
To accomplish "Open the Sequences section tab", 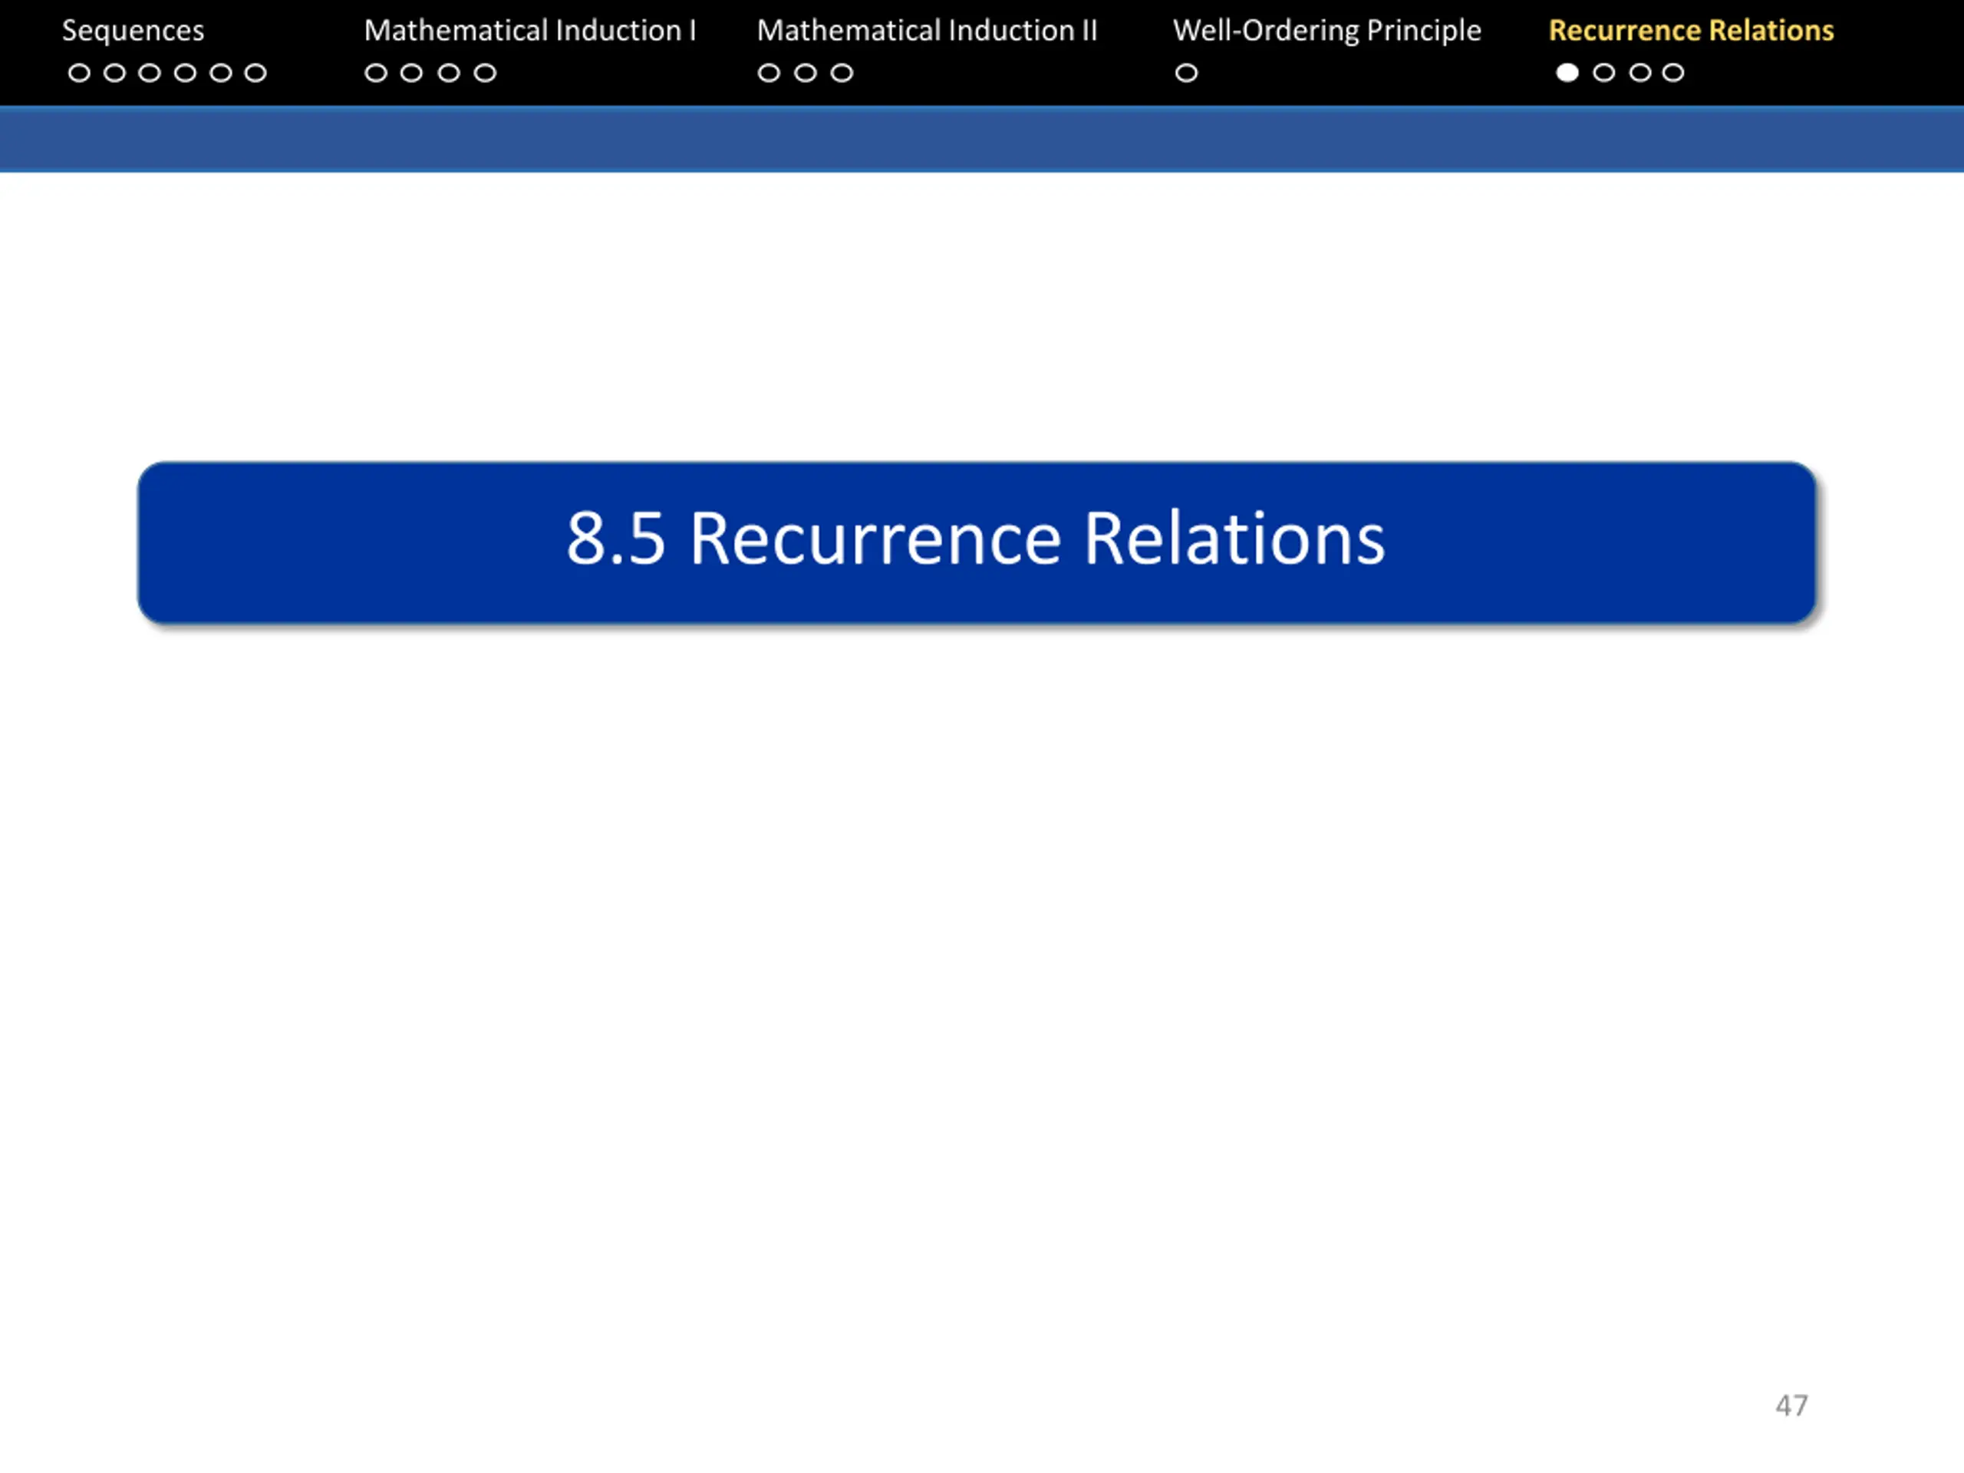I will click(133, 31).
